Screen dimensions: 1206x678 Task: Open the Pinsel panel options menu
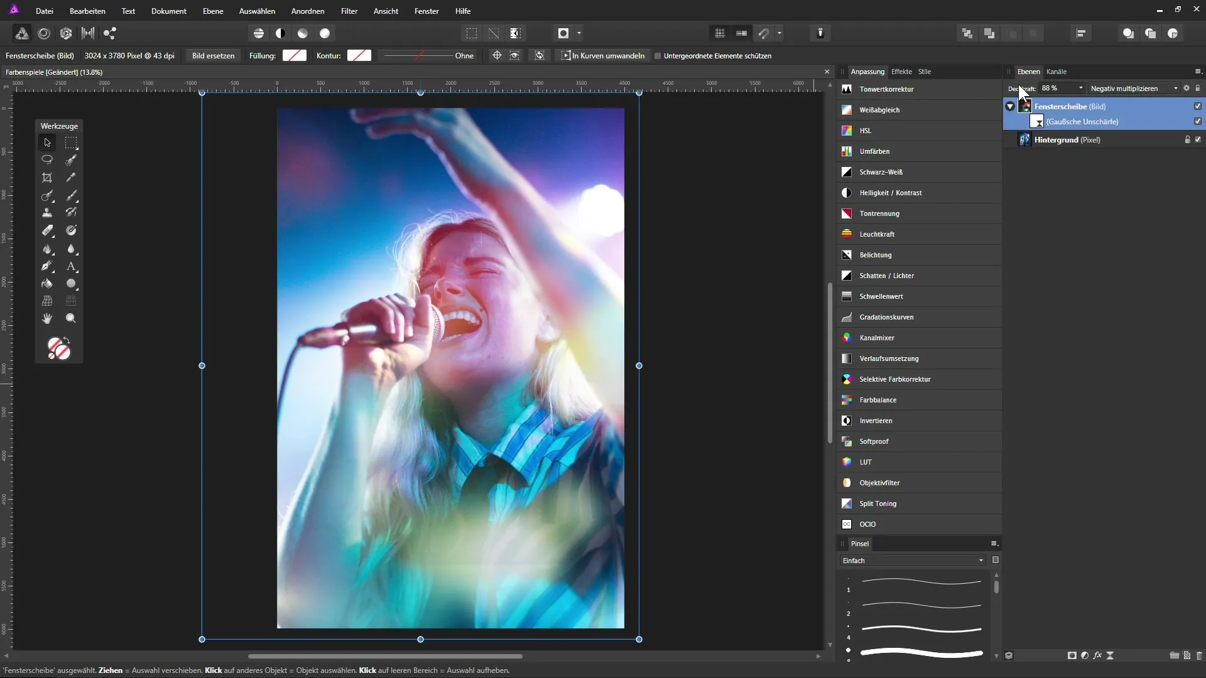click(x=994, y=544)
